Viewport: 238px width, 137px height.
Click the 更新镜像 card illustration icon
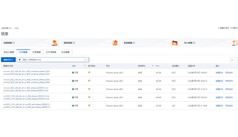(x=115, y=43)
